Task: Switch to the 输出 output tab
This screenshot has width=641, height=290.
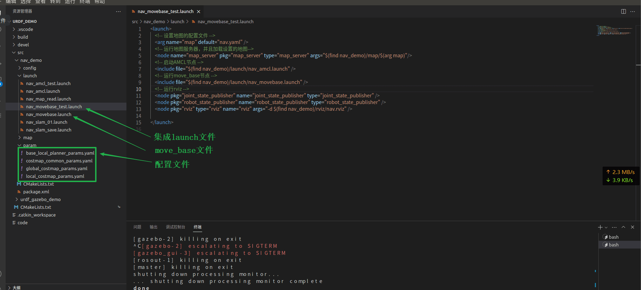Action: 154,227
